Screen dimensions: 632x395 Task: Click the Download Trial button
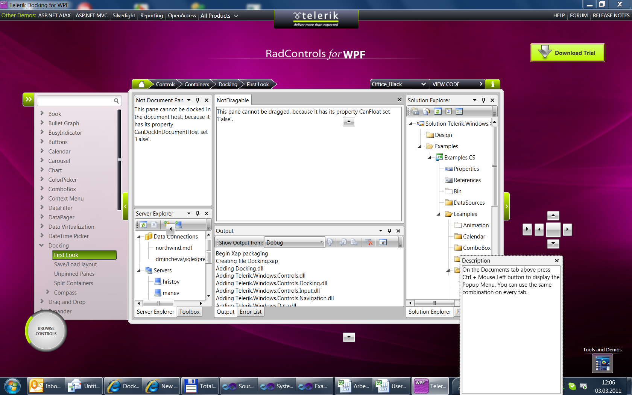[x=567, y=53]
